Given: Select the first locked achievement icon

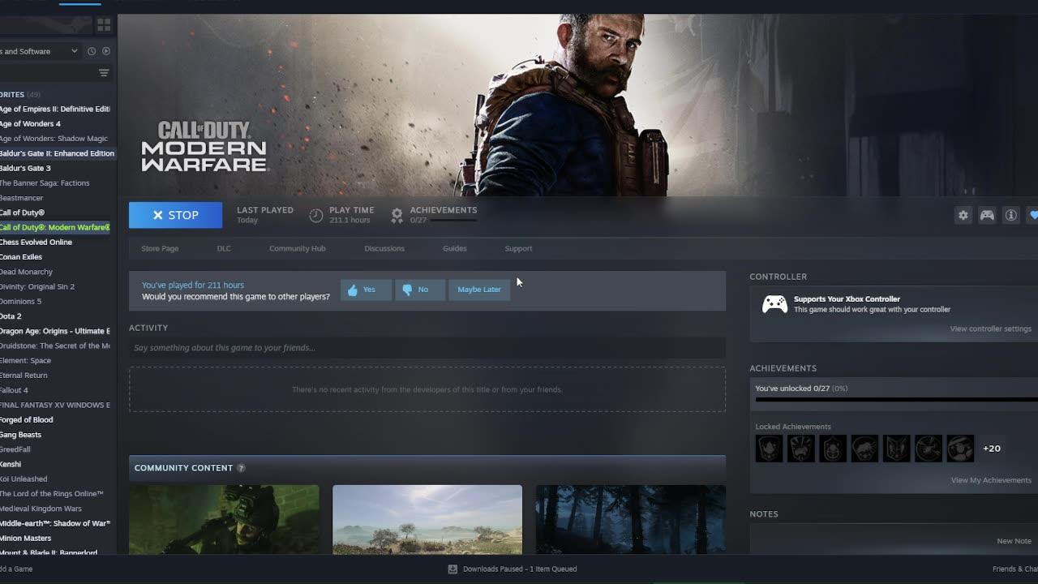Looking at the screenshot, I should pyautogui.click(x=769, y=449).
